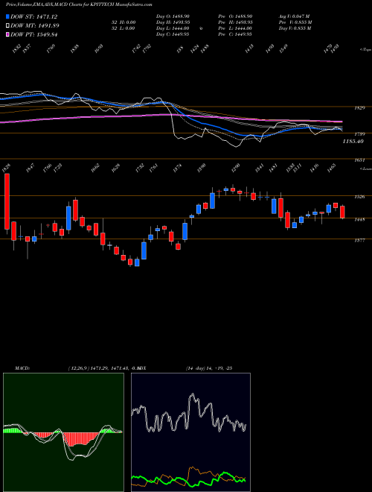Click the 'Day O: 1488.90' value

(x=173, y=16)
